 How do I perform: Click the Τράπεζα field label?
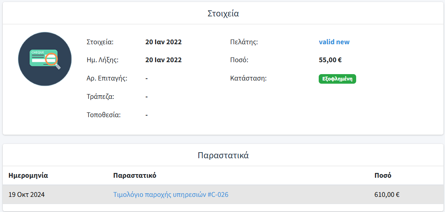point(100,97)
